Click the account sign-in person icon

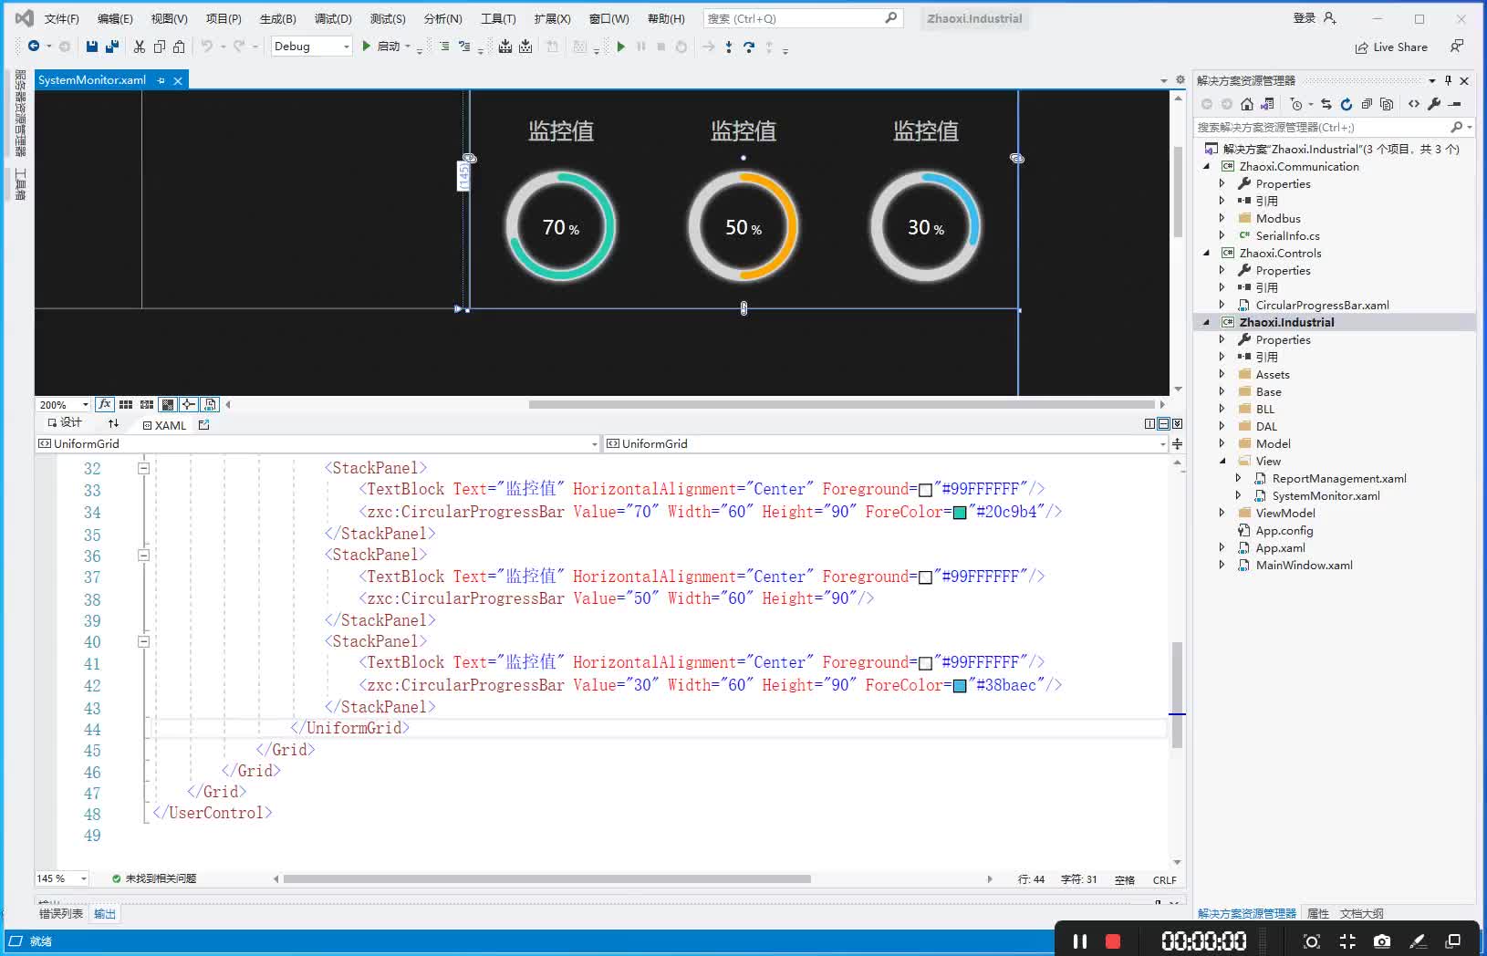tap(1329, 18)
